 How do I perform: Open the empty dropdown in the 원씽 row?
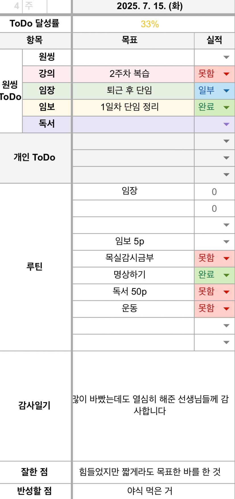coord(215,57)
